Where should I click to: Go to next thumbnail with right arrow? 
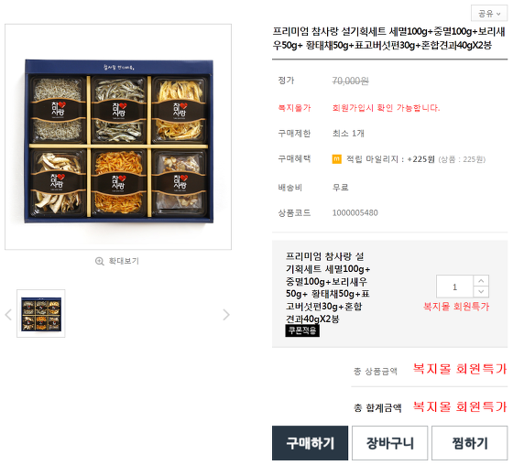click(x=225, y=315)
